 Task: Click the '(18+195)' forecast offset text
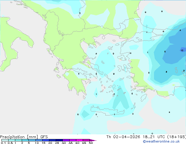click(x=177, y=137)
